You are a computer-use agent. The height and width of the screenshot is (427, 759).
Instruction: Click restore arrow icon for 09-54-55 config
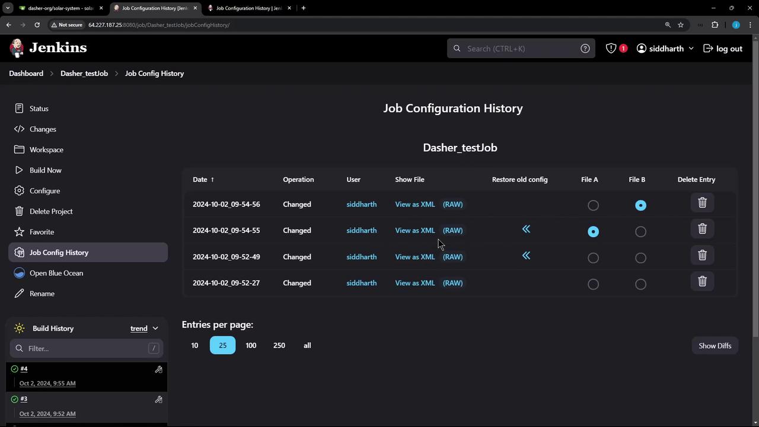click(x=526, y=230)
